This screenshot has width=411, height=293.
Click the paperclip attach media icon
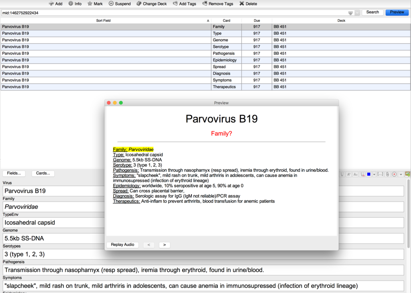click(387, 174)
